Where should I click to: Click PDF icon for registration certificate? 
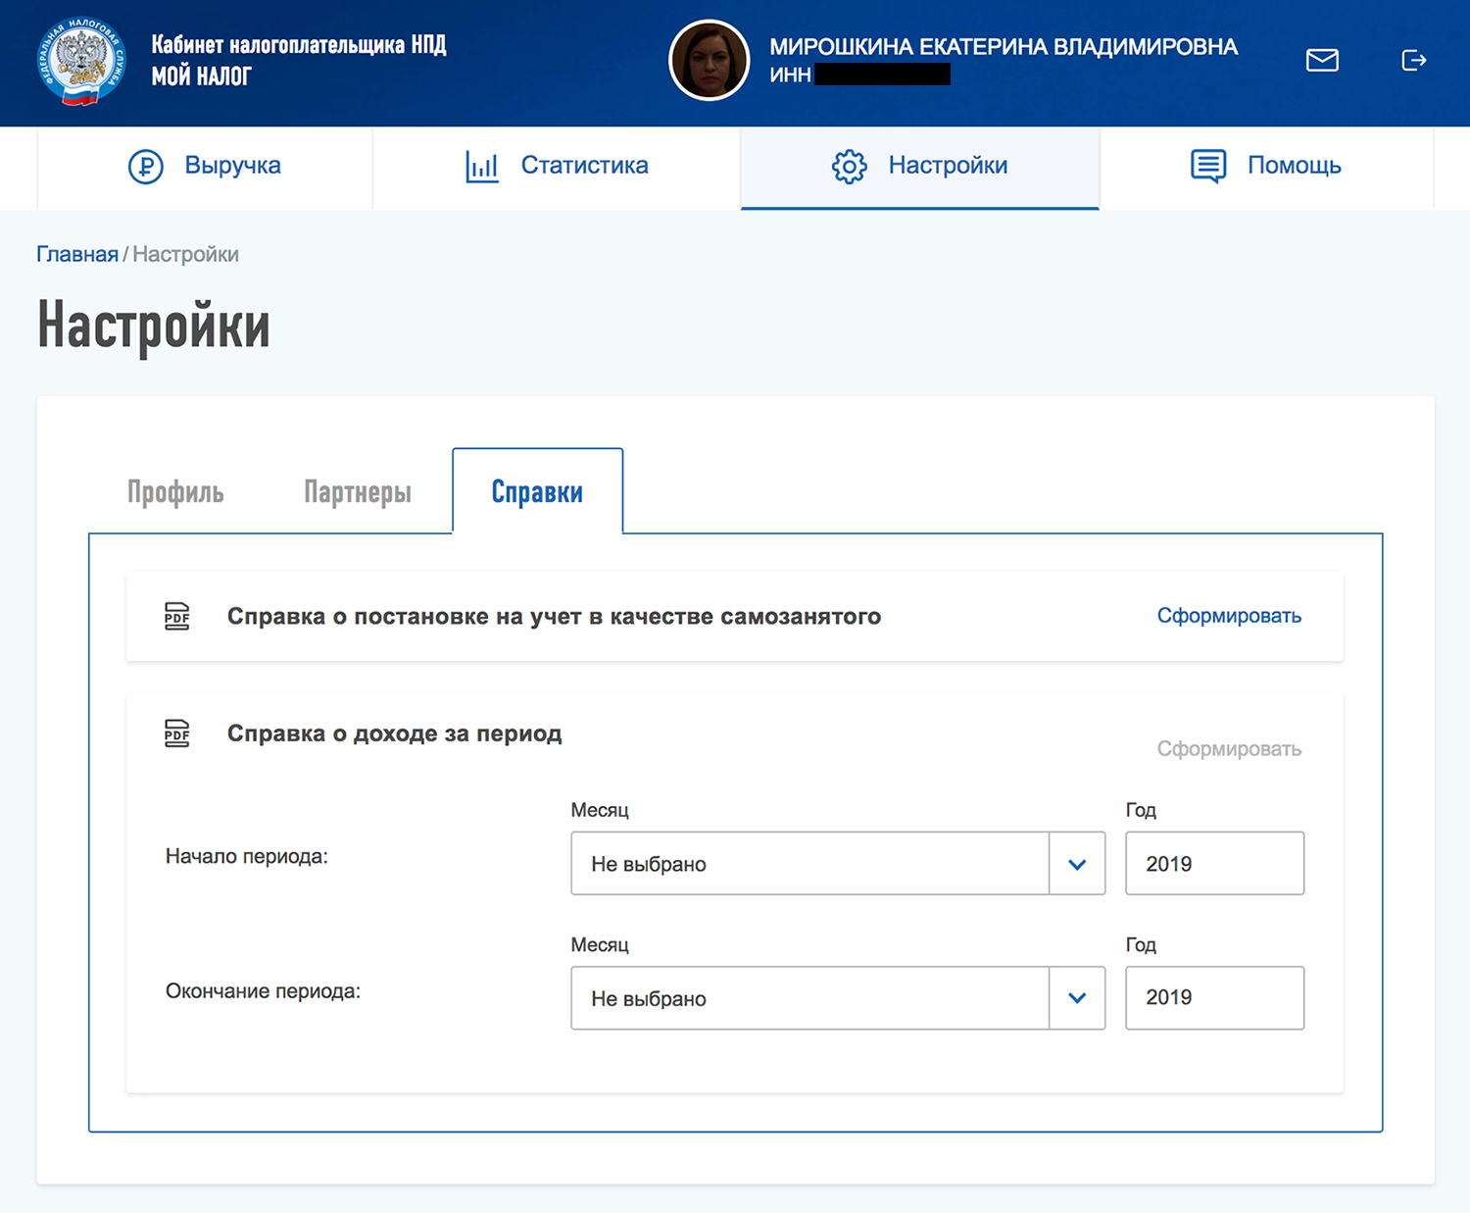pyautogui.click(x=177, y=616)
